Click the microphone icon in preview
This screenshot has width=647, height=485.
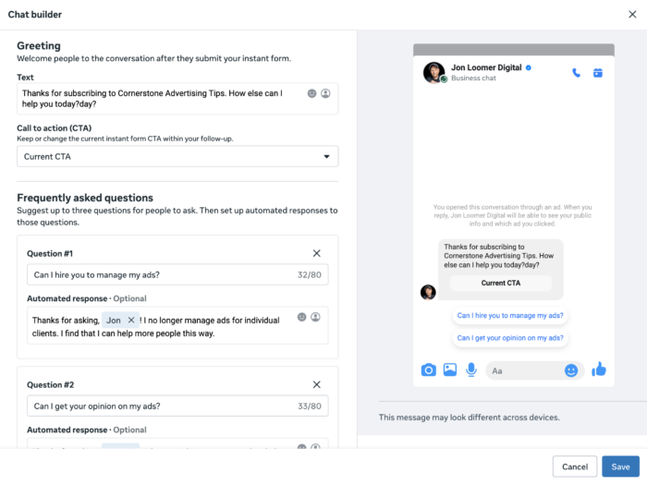point(471,370)
